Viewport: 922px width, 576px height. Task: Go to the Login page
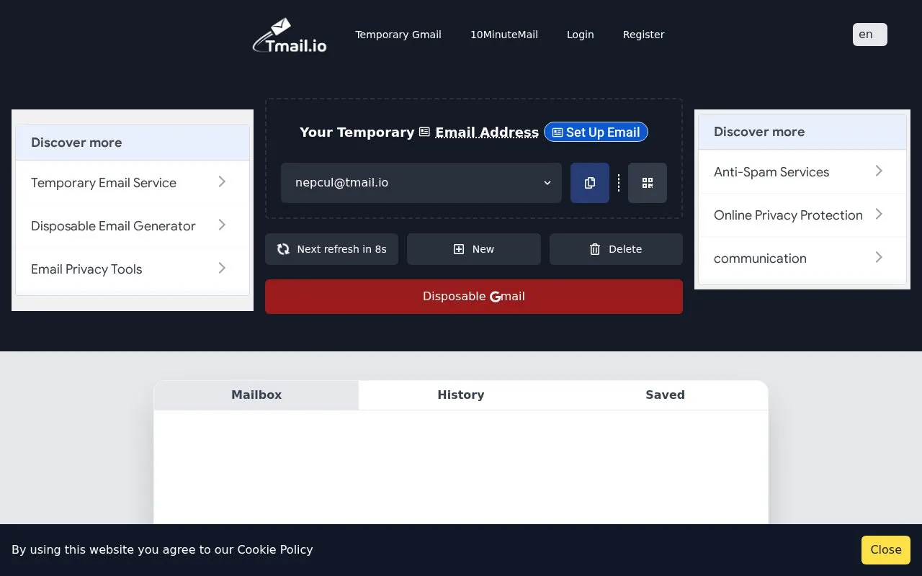pos(581,35)
